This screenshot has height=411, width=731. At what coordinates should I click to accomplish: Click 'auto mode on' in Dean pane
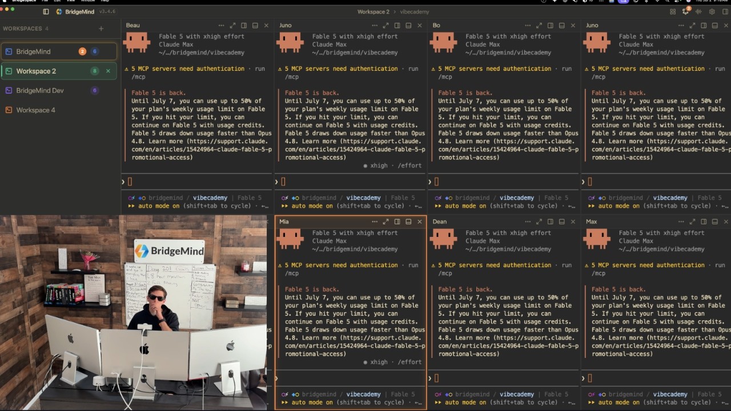(465, 402)
